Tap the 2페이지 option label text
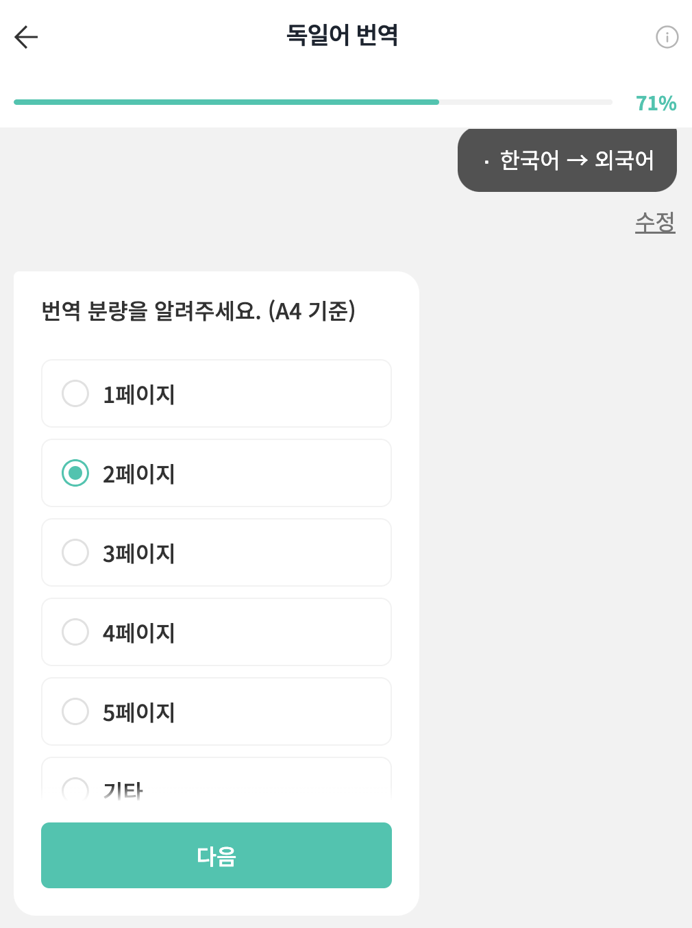Image resolution: width=692 pixels, height=928 pixels. pyautogui.click(x=139, y=474)
